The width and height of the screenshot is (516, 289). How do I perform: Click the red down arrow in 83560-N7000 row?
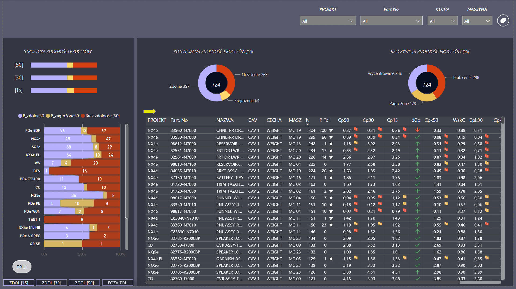(x=417, y=130)
